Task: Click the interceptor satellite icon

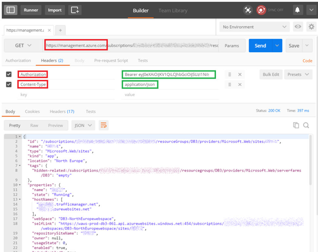Action: tap(248, 10)
